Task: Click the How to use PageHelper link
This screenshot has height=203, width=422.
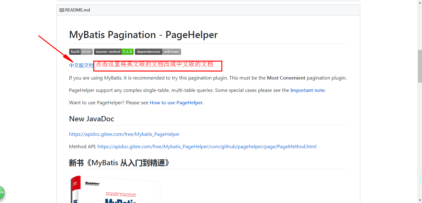Action: point(176,102)
